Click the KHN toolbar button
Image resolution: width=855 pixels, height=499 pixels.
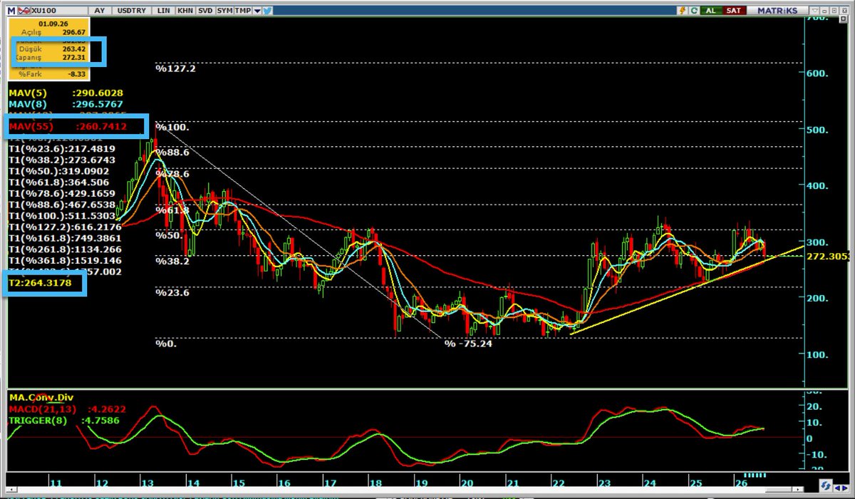[x=185, y=11]
